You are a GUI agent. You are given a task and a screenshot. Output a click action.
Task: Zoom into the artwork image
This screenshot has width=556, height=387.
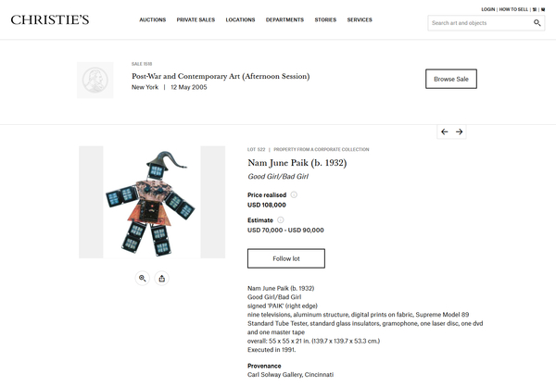(x=143, y=278)
